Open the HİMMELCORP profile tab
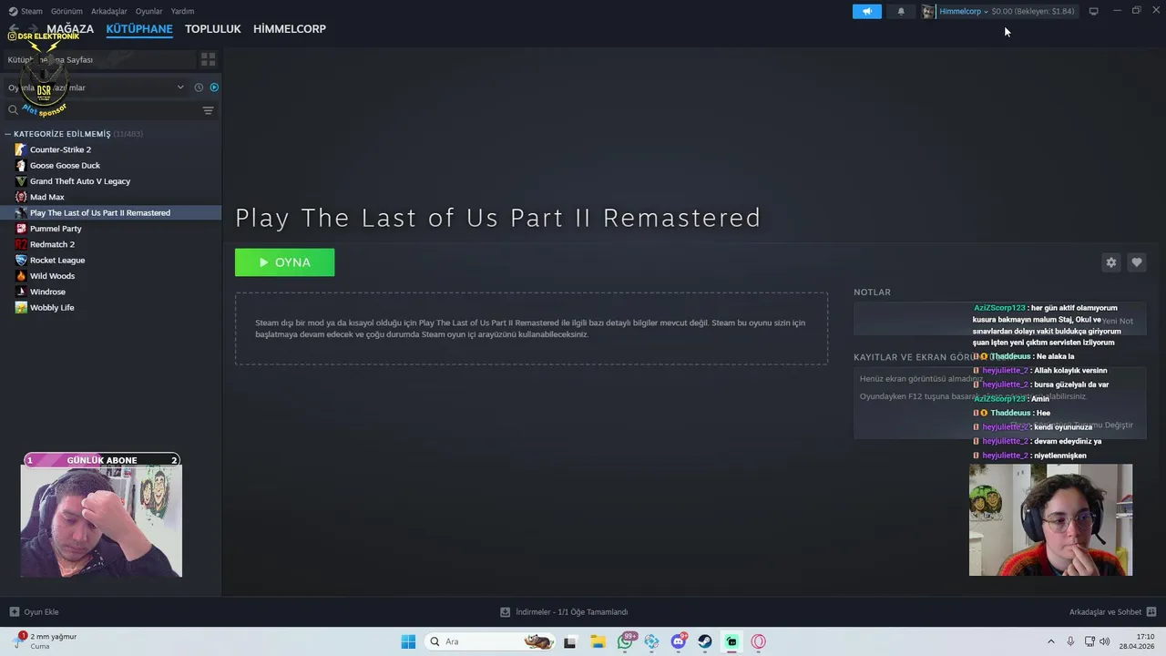The height and width of the screenshot is (656, 1166). pos(290,28)
